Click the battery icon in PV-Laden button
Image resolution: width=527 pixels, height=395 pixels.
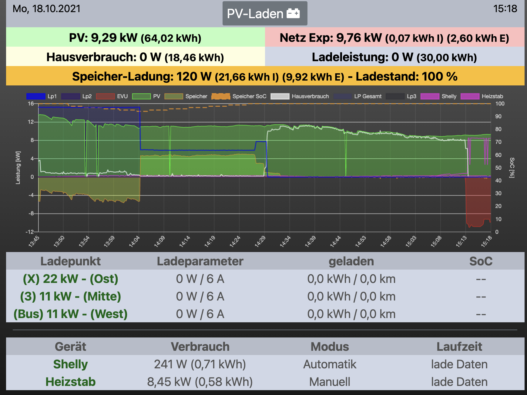pyautogui.click(x=293, y=14)
